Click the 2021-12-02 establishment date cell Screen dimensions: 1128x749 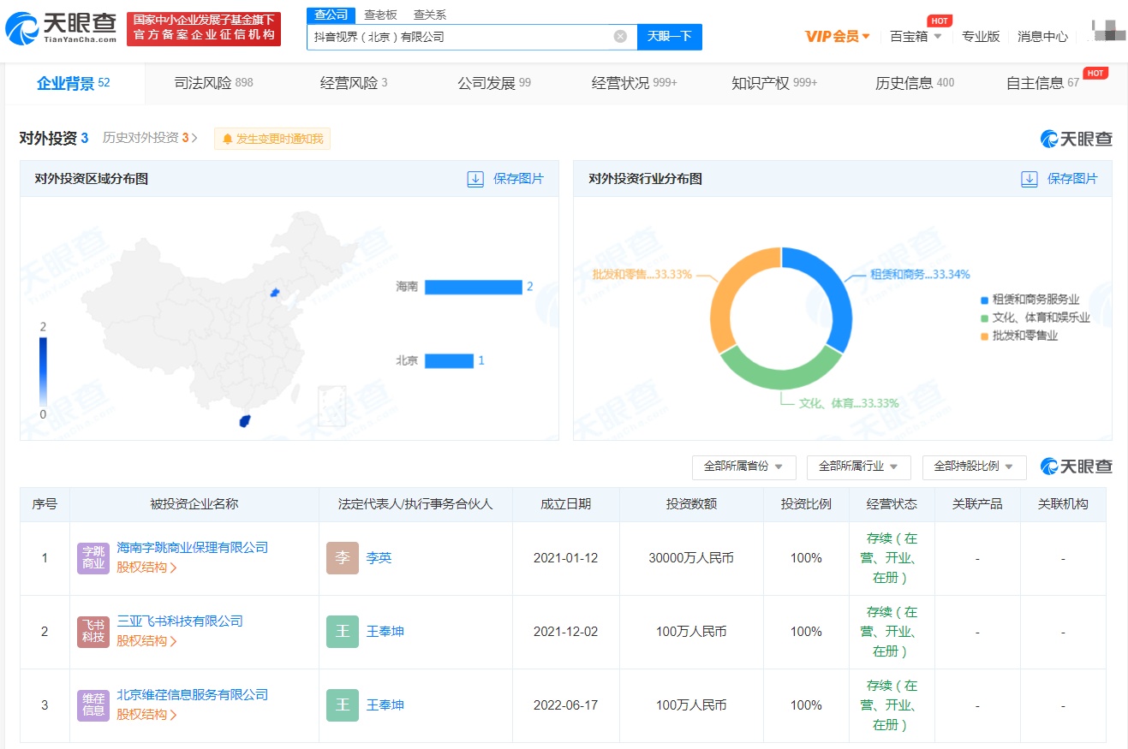(565, 632)
